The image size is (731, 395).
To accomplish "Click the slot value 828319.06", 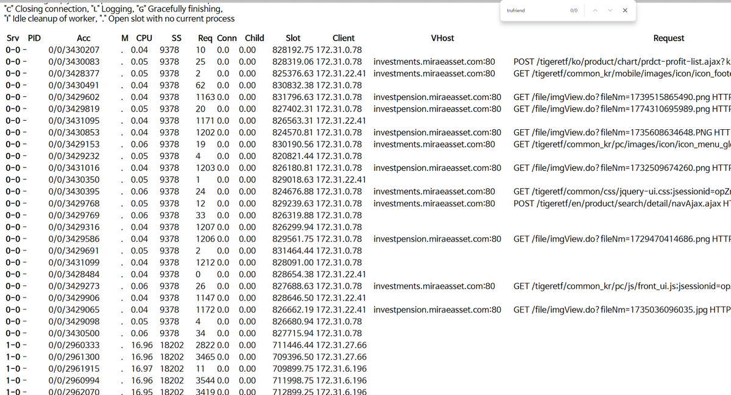I will (292, 62).
